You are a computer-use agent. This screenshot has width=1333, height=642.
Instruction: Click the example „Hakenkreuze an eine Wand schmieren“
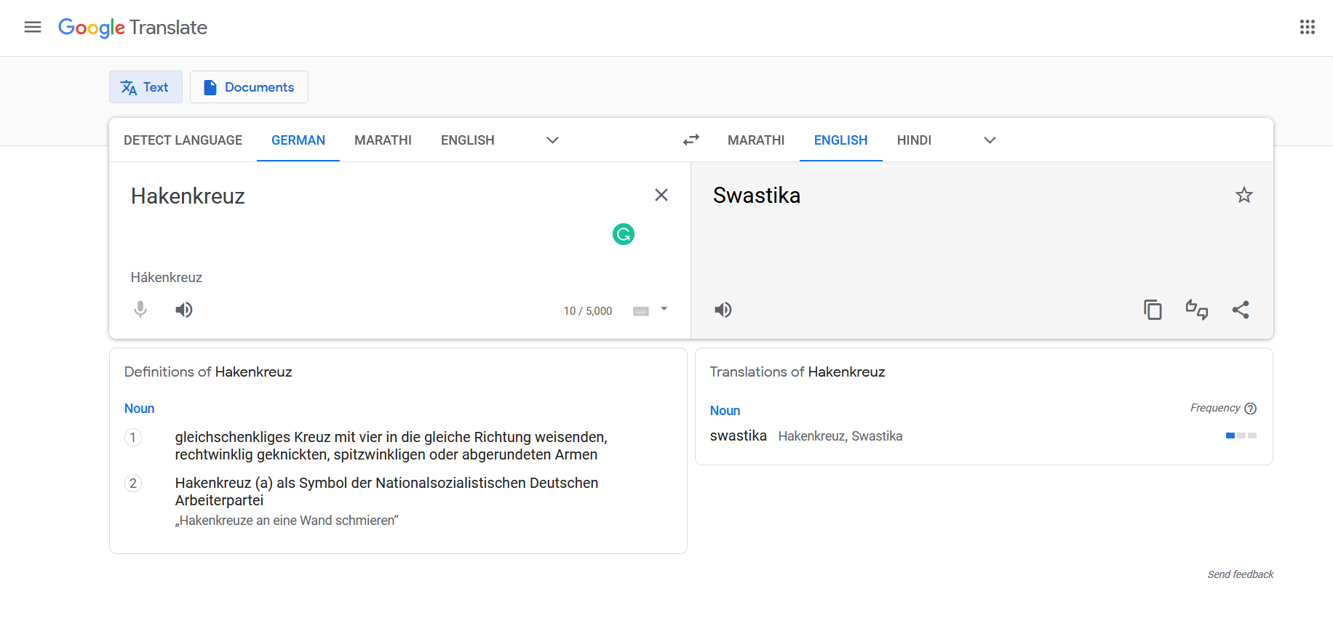click(x=287, y=521)
